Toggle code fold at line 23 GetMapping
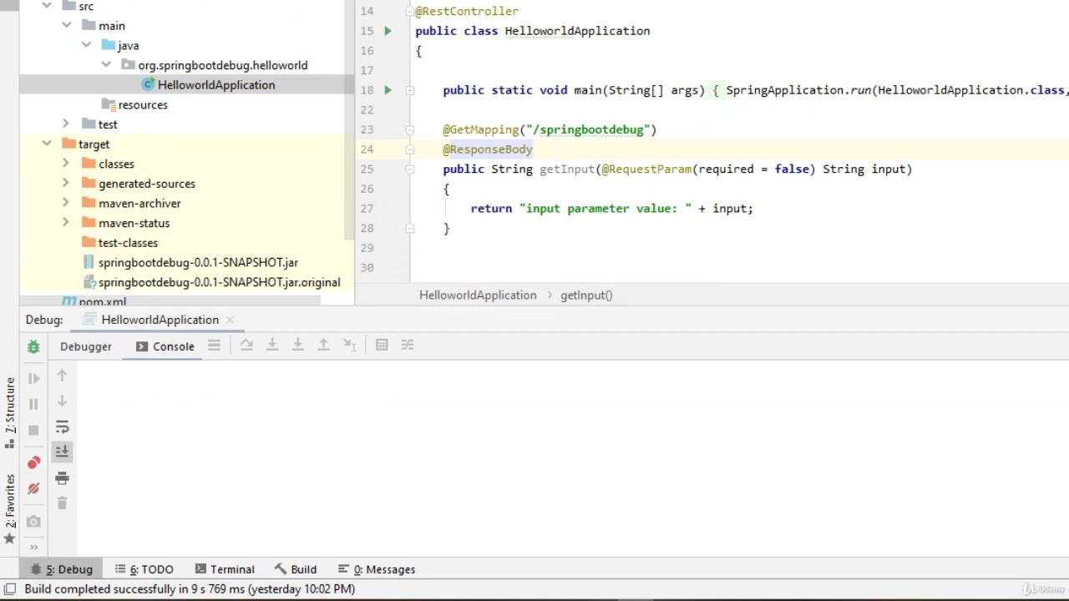This screenshot has height=601, width=1069. click(x=410, y=129)
